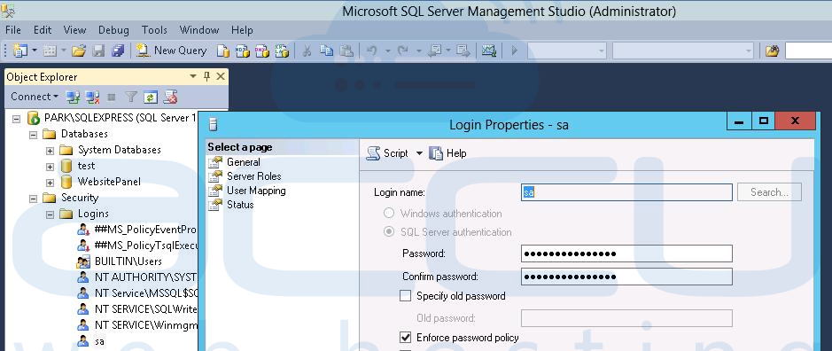Click the Paste clipboard icon
Viewport: 832px width, 351px height.
[x=346, y=51]
